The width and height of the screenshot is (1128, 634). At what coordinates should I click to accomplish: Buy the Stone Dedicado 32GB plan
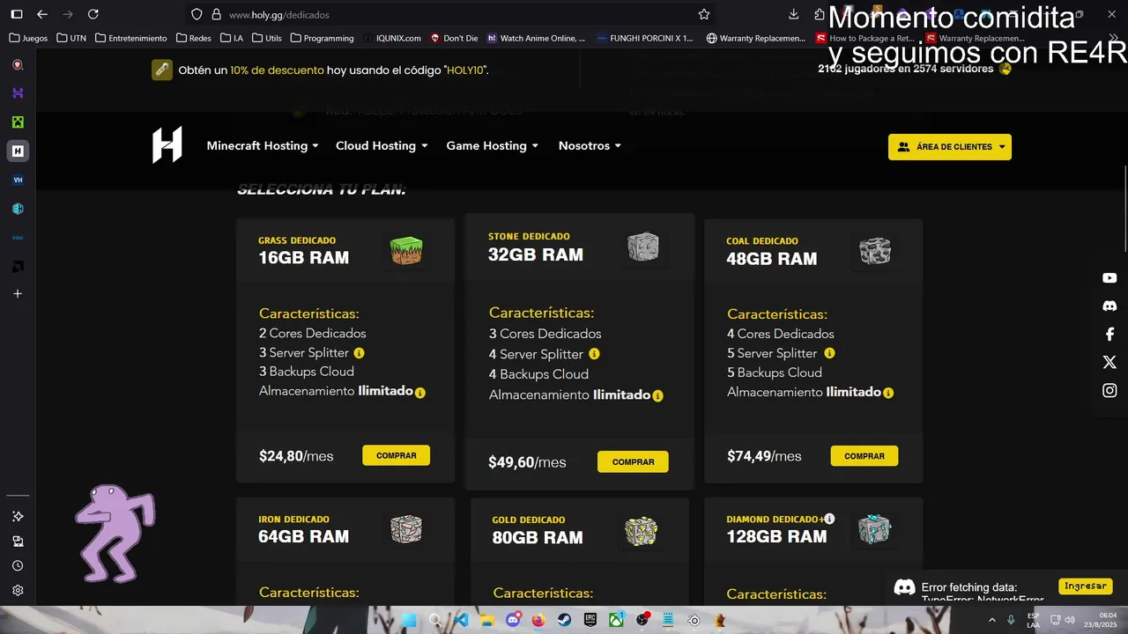coord(633,461)
